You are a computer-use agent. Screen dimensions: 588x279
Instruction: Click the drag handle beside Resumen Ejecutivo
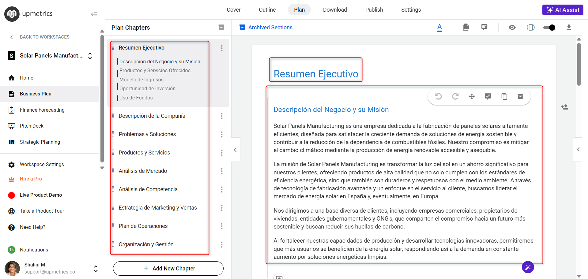click(x=113, y=47)
